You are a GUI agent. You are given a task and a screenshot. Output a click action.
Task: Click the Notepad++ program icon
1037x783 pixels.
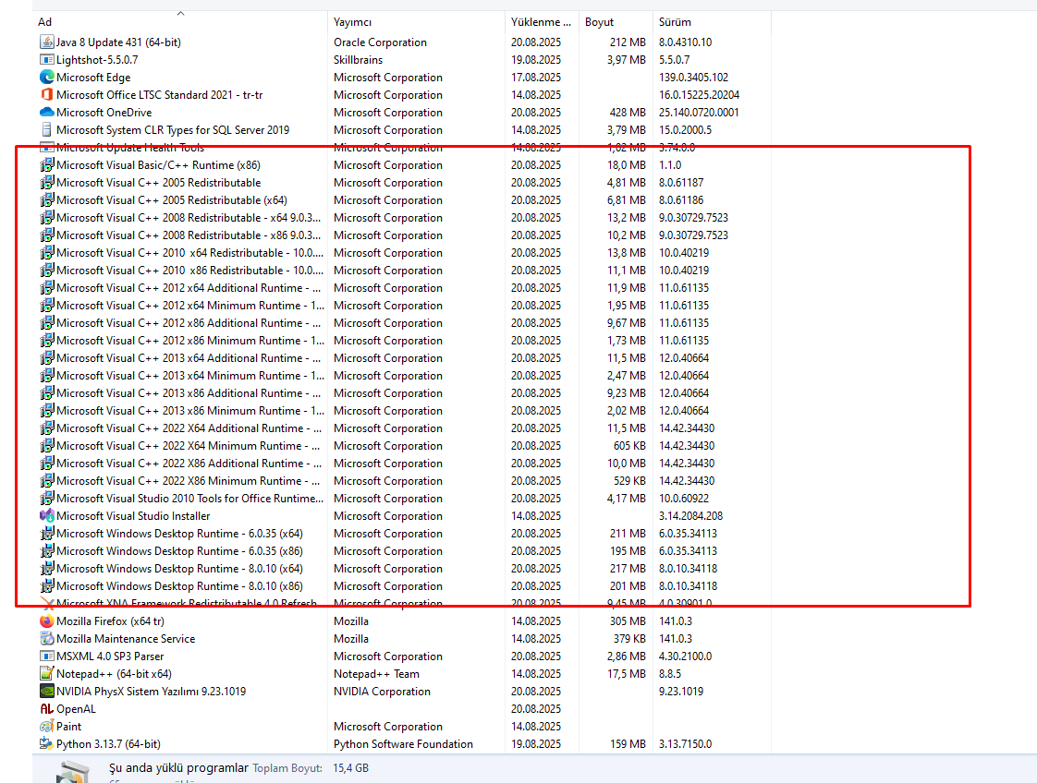(x=47, y=674)
